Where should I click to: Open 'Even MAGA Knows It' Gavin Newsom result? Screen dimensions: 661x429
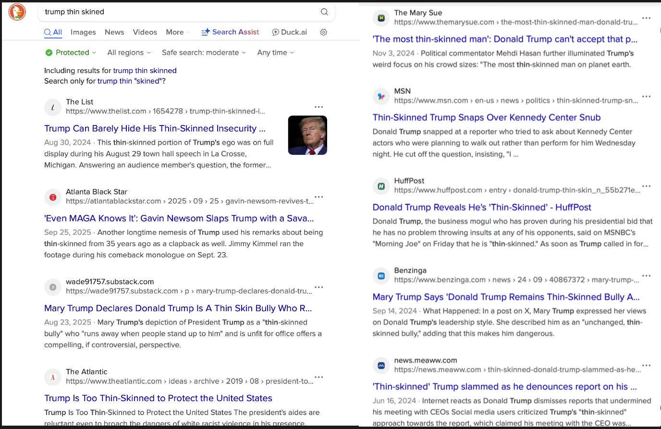(179, 218)
